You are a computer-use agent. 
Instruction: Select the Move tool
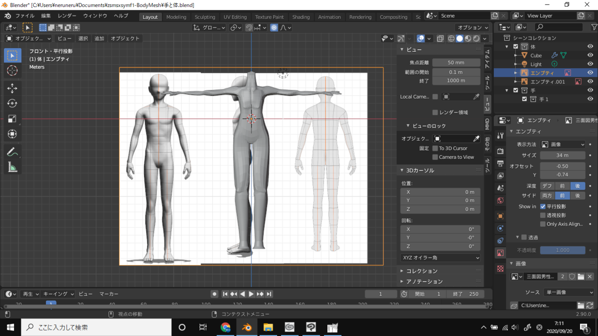[x=12, y=88]
